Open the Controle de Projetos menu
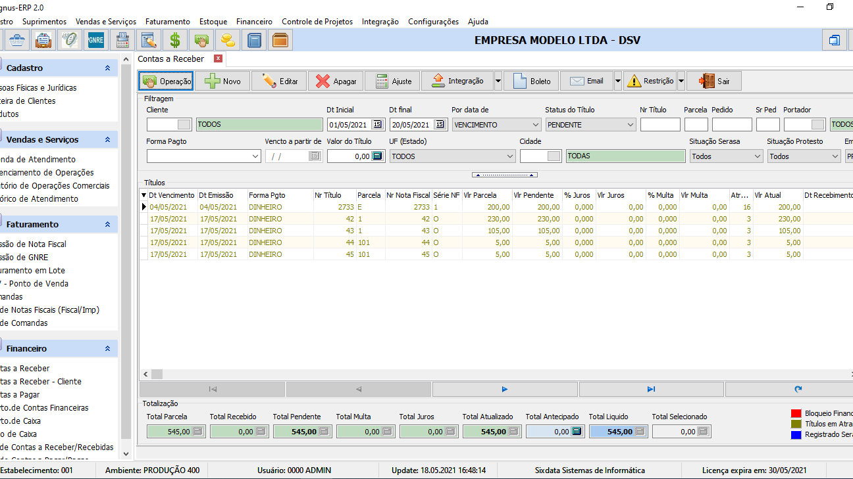This screenshot has width=853, height=479. point(317,22)
